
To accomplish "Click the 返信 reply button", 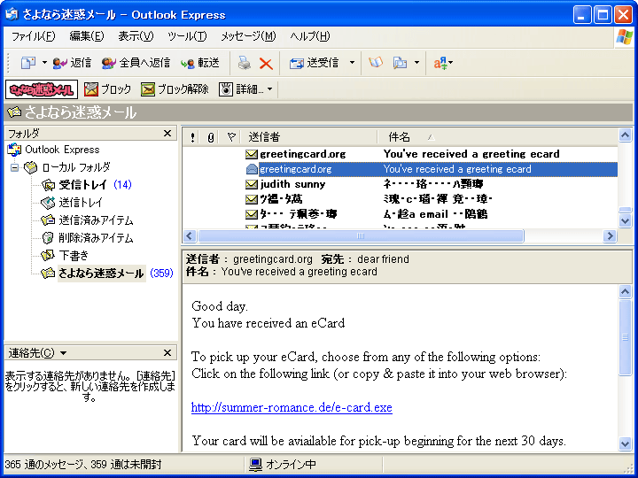I will pos(72,63).
